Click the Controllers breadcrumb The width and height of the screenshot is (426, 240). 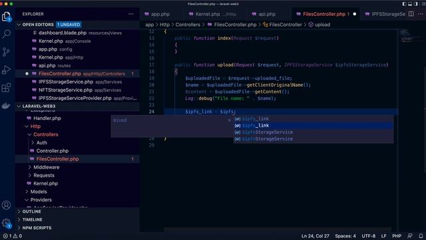pos(188,25)
